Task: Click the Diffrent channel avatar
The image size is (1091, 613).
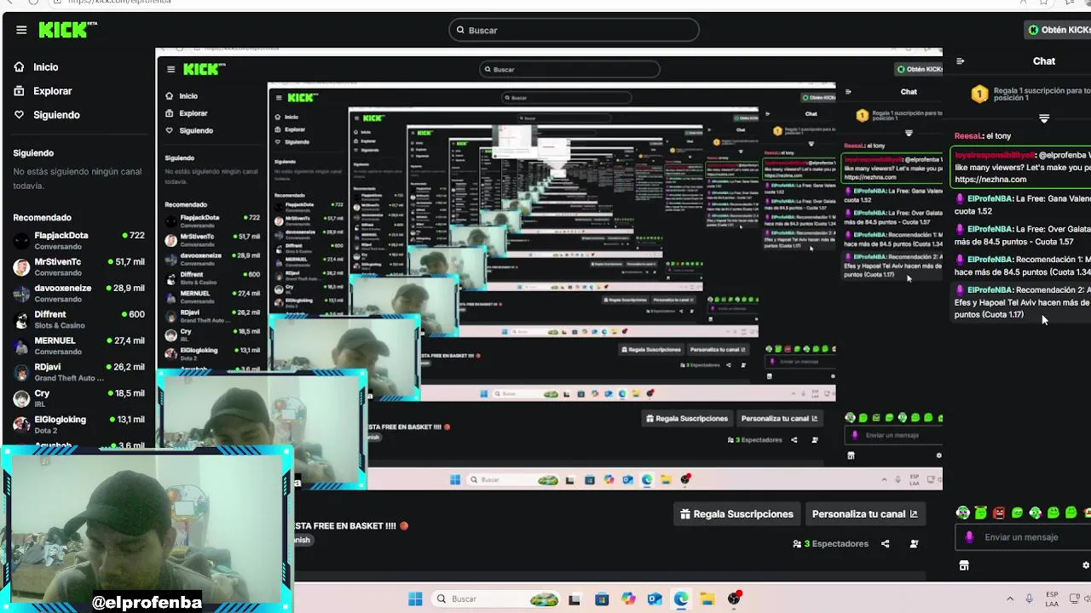Action: [x=21, y=320]
